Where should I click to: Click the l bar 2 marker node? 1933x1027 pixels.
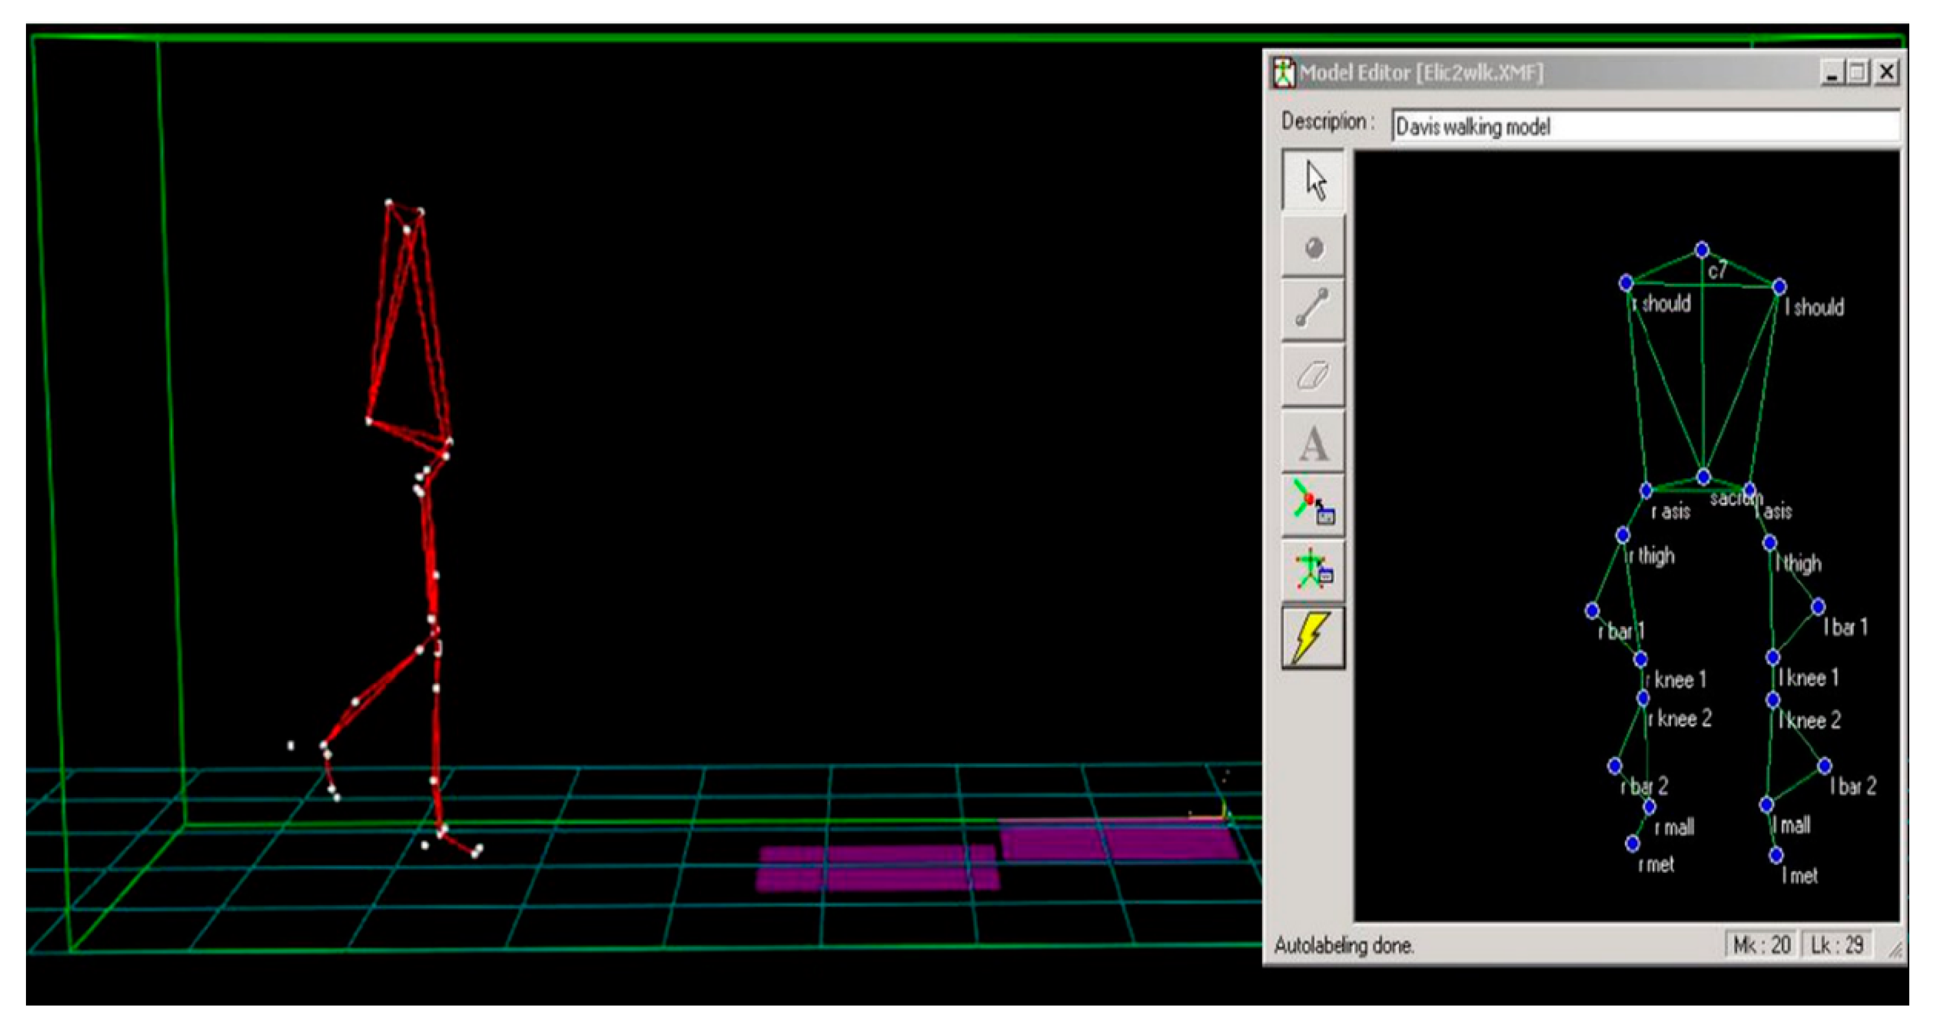click(x=1824, y=766)
